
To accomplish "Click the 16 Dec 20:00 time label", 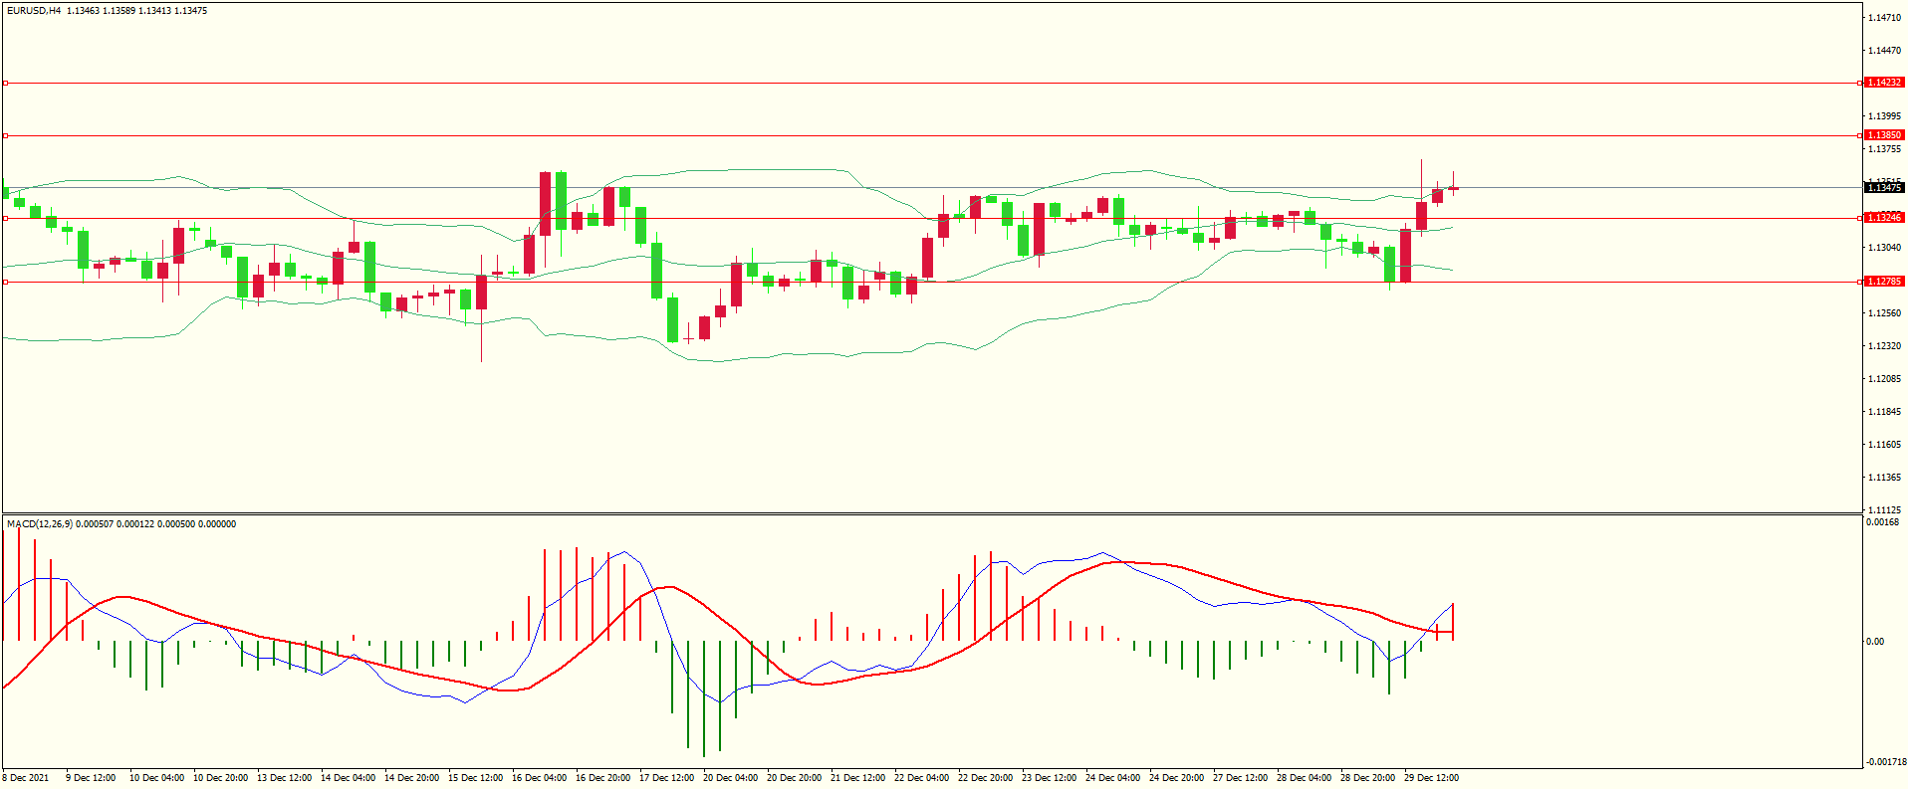I will [602, 778].
